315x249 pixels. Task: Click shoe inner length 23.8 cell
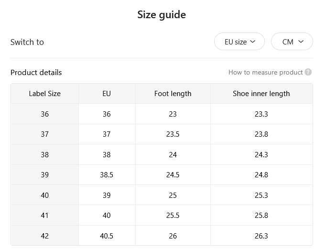click(x=261, y=134)
